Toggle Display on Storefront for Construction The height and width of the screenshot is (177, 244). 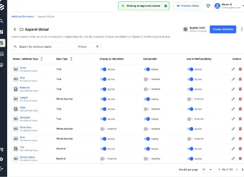click(x=103, y=159)
